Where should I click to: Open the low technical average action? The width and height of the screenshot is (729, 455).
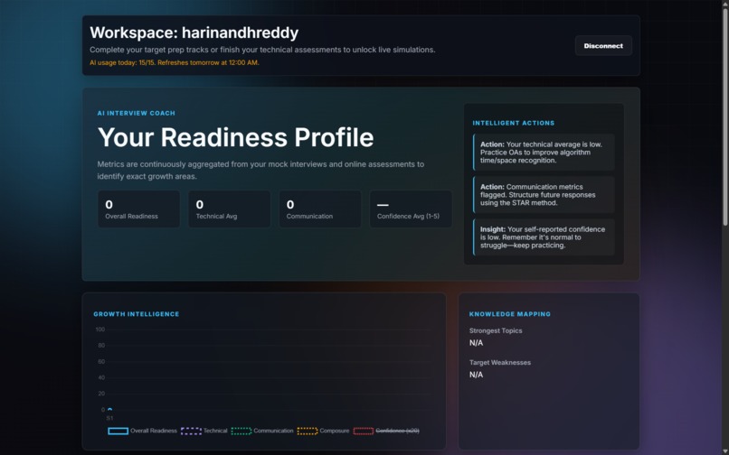pyautogui.click(x=544, y=153)
